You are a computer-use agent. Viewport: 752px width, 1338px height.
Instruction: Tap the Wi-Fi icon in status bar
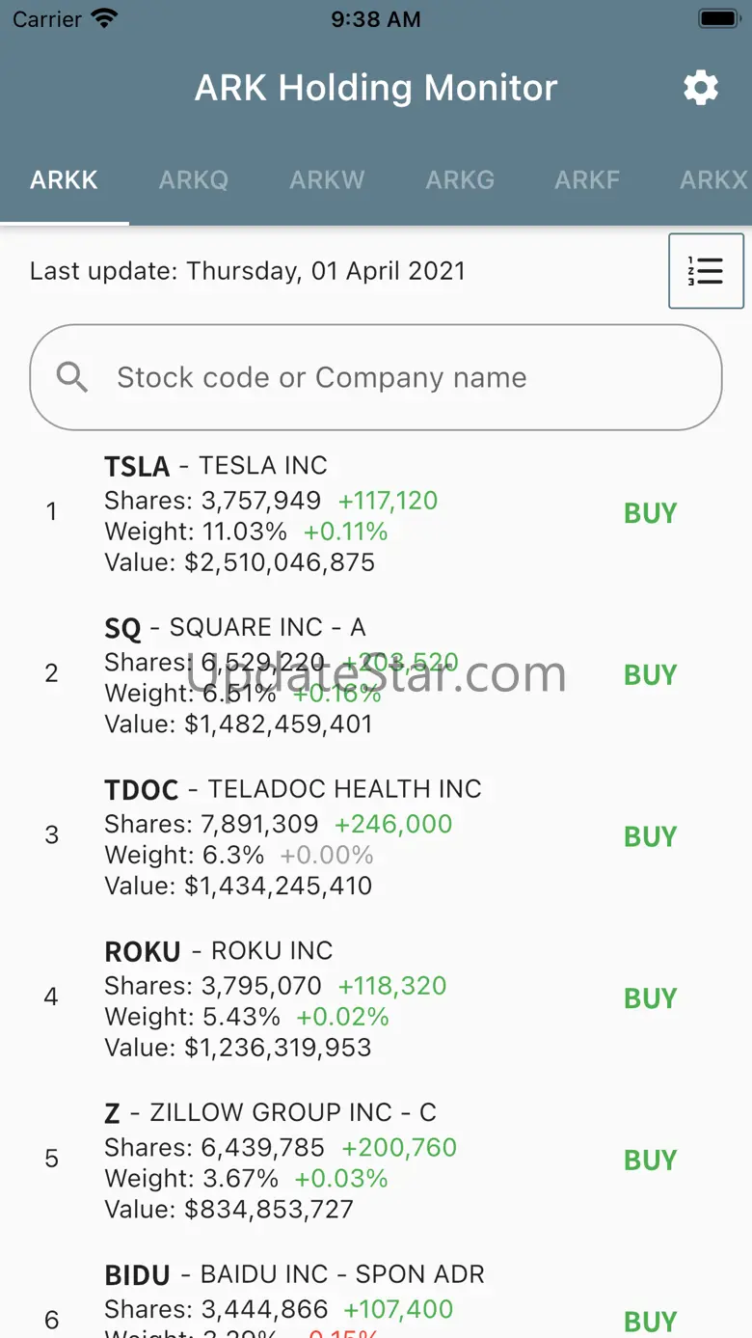[x=103, y=19]
